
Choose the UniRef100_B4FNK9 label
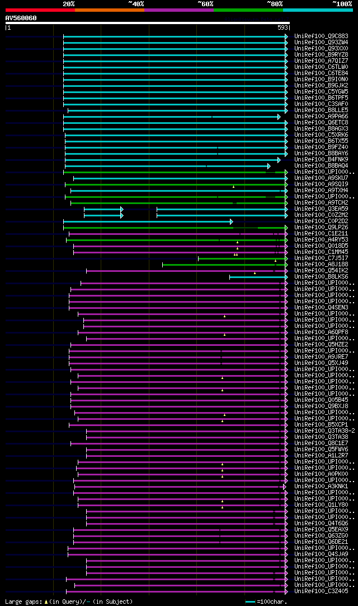tap(321, 160)
